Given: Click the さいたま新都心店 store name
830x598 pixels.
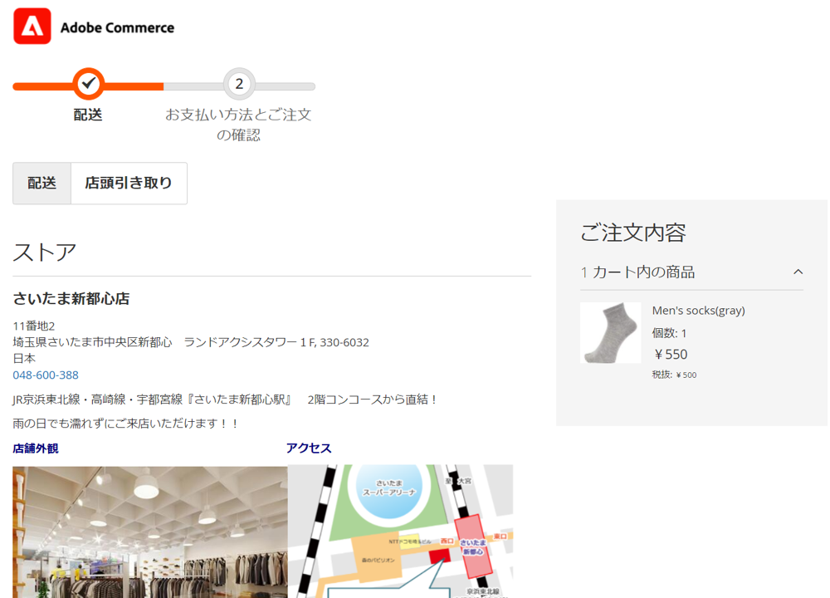Looking at the screenshot, I should pos(71,299).
